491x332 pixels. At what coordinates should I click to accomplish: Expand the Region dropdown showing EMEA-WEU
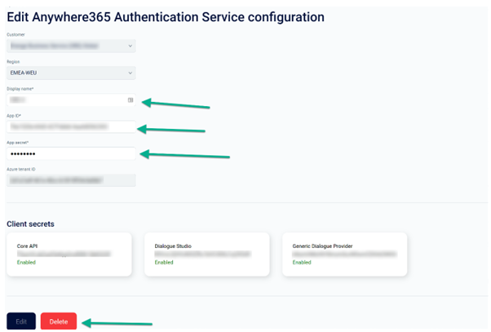(71, 73)
